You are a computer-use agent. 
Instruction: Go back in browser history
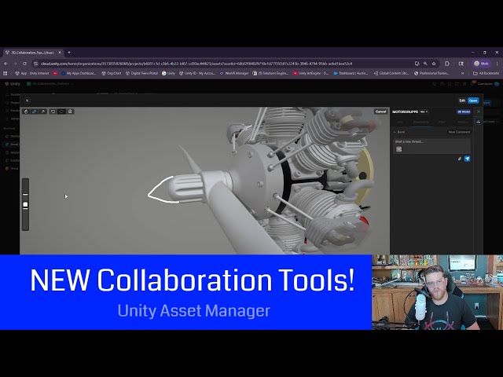(x=6, y=64)
